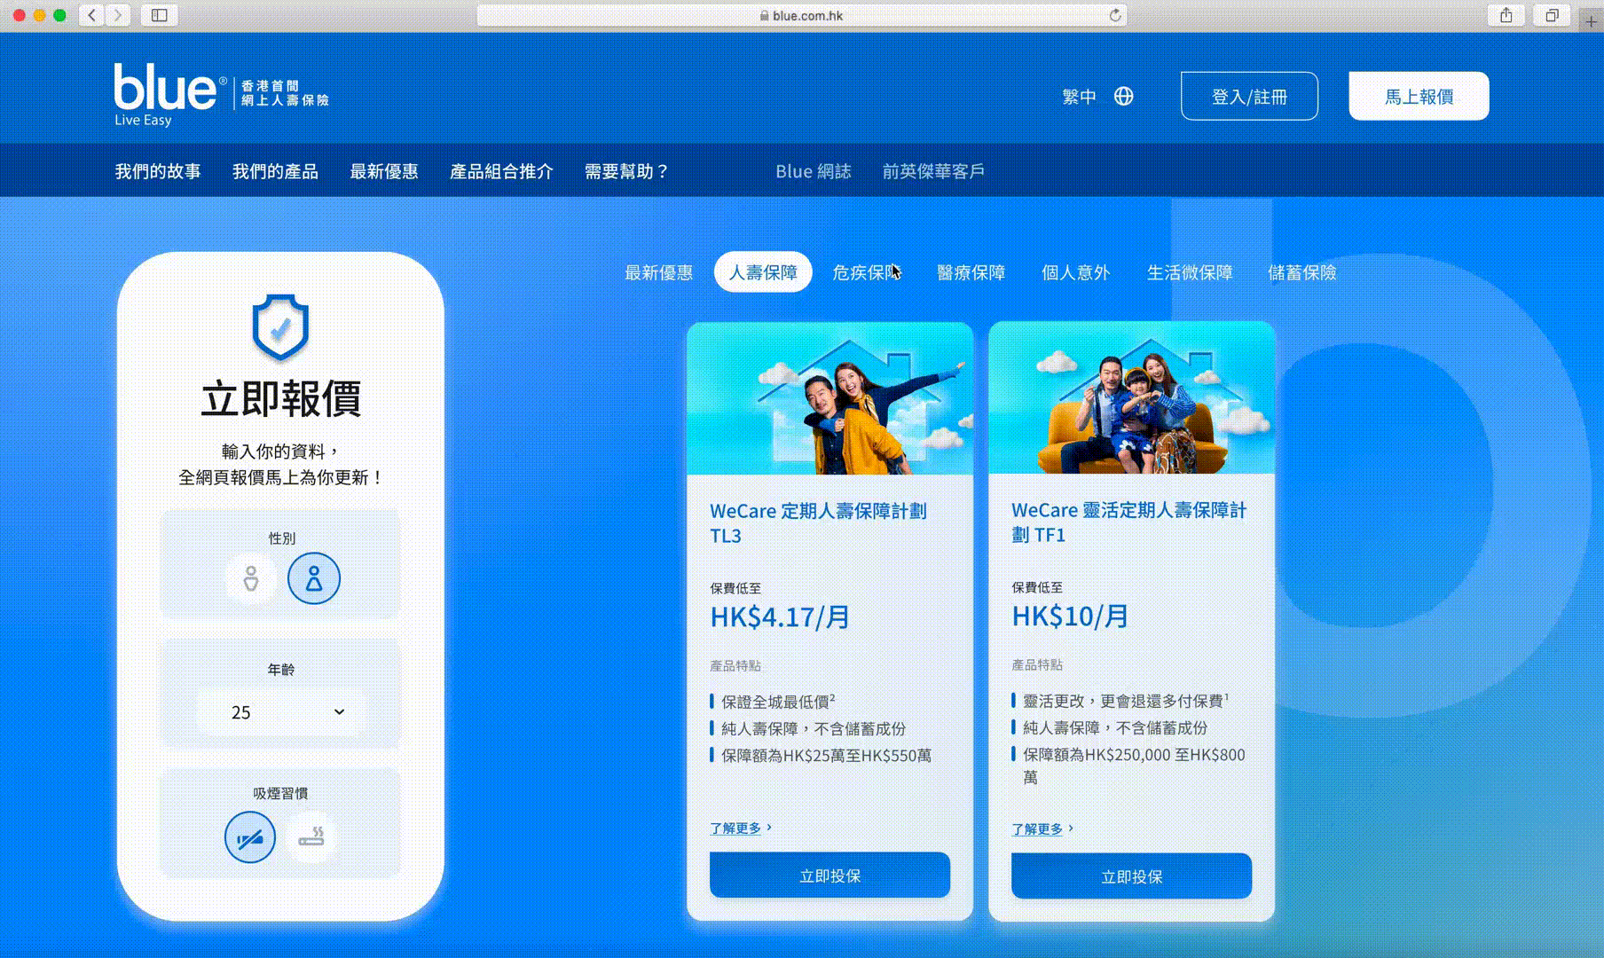Select the female gender icon
Image resolution: width=1604 pixels, height=958 pixels.
point(314,578)
